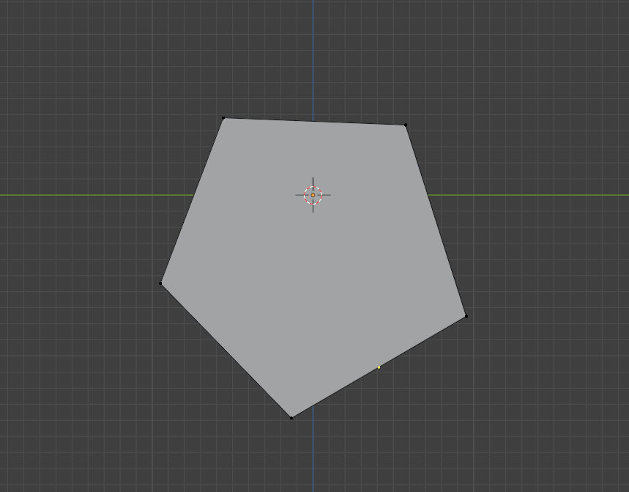The image size is (629, 492).
Task: Click the pentagon's upper-left edge
Action: pyautogui.click(x=192, y=201)
